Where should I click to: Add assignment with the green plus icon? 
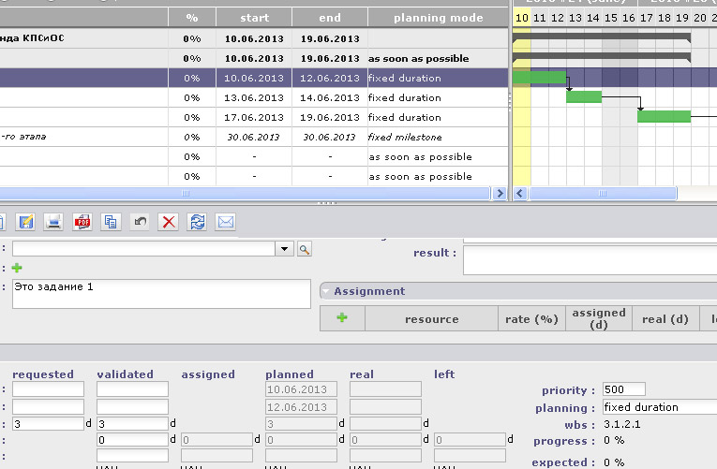(342, 318)
